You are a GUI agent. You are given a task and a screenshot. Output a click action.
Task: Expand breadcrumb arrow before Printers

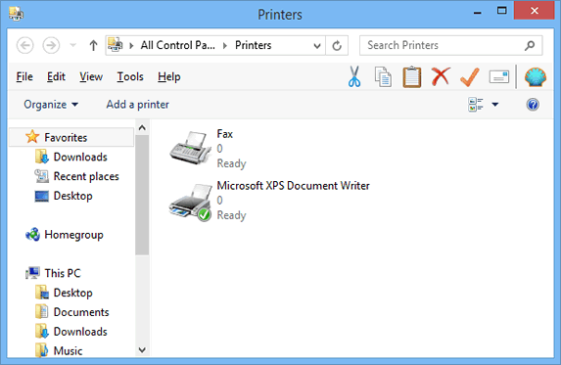click(x=224, y=45)
